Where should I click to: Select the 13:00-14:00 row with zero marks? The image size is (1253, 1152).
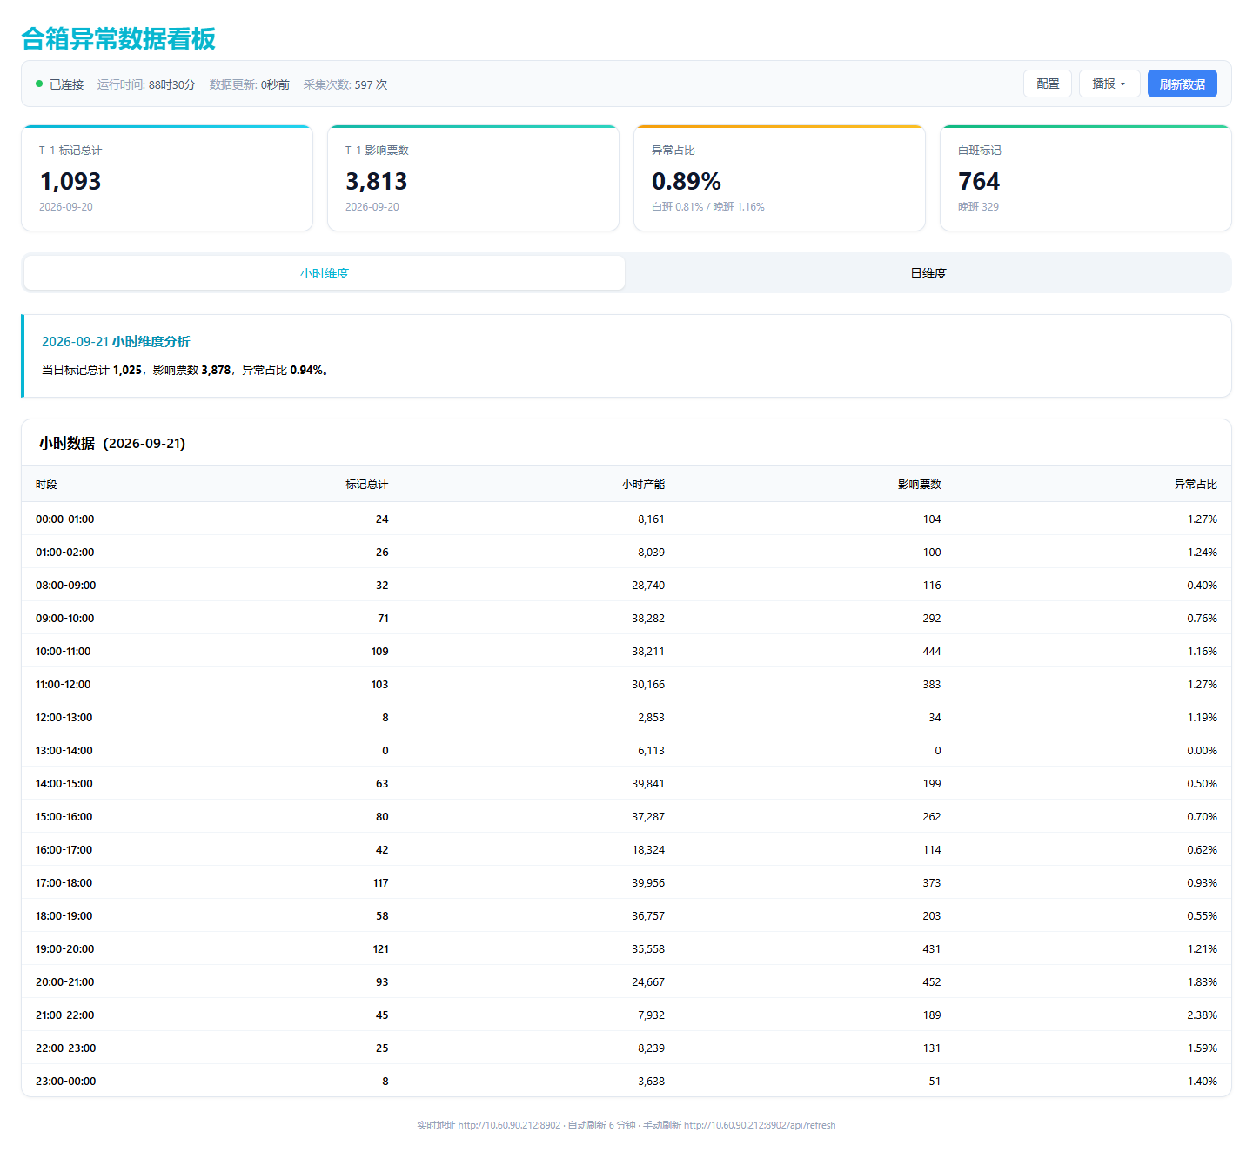626,750
